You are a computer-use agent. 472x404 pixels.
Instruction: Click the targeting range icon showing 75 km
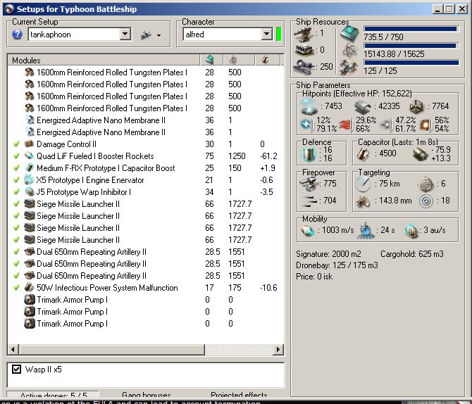(363, 184)
